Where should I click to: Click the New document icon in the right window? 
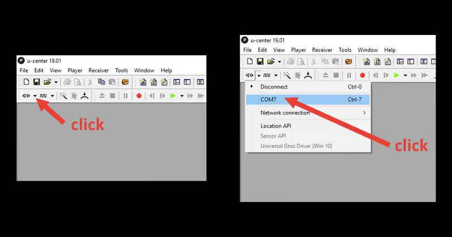point(249,62)
